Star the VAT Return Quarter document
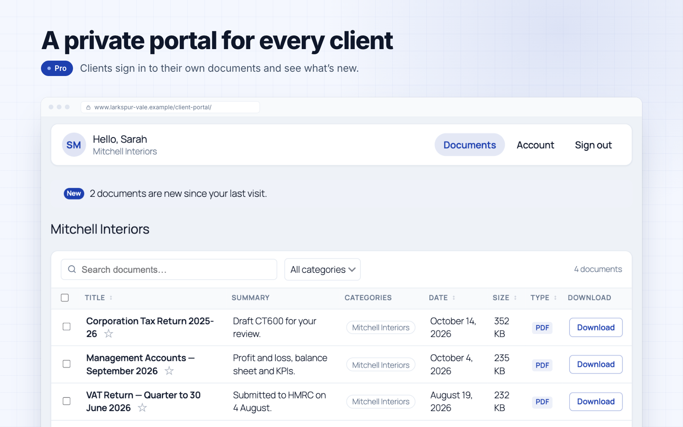 (142, 408)
